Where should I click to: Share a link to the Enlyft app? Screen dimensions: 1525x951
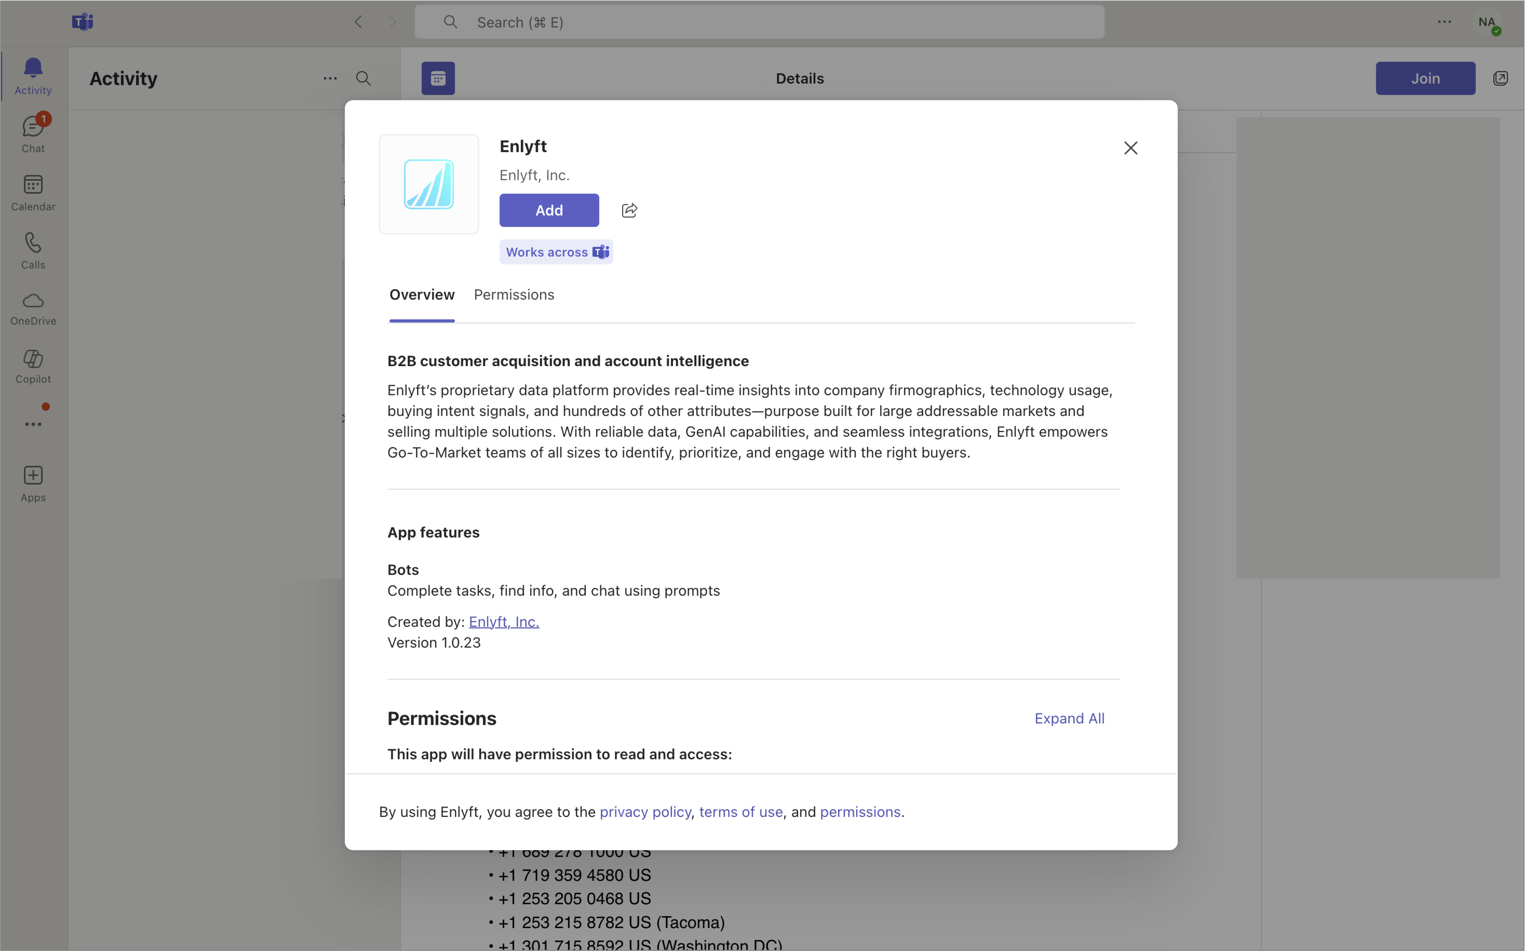[629, 210]
